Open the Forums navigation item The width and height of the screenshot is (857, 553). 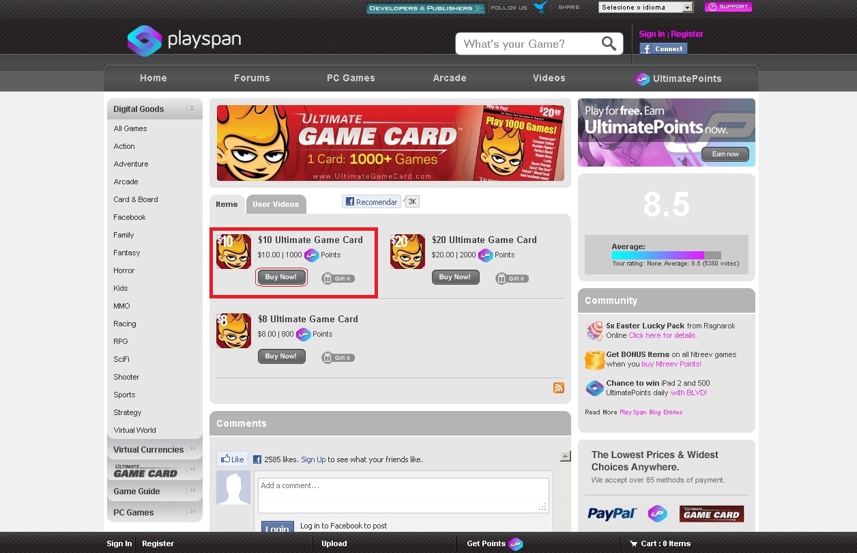[x=252, y=78]
